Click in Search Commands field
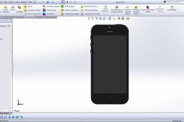 174,2
